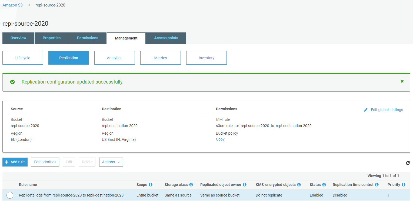413x203 pixels.
Task: Open the Edit global settings link
Action: tap(387, 110)
